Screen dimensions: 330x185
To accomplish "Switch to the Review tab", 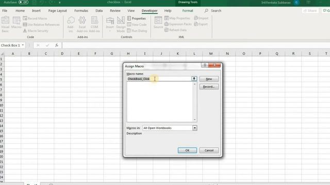I will (x=115, y=11).
